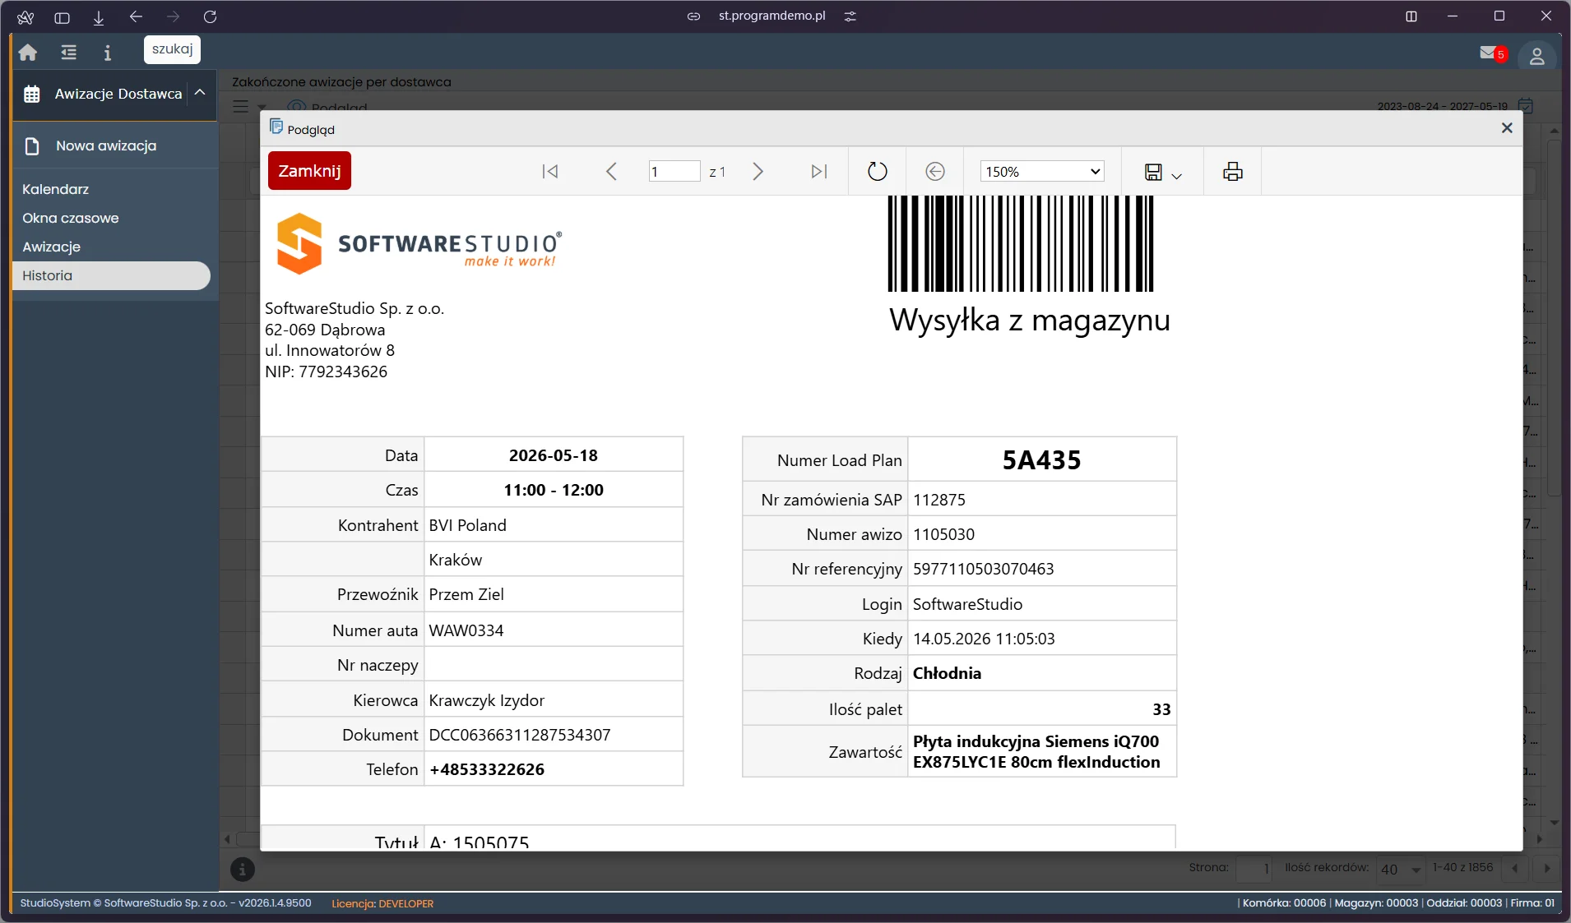
Task: Open the date range calendar icon
Action: pyautogui.click(x=1526, y=106)
